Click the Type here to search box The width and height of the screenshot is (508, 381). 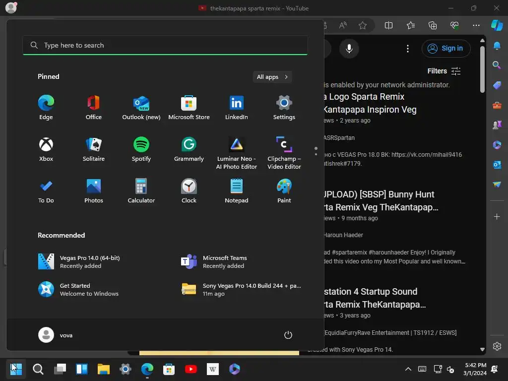165,45
